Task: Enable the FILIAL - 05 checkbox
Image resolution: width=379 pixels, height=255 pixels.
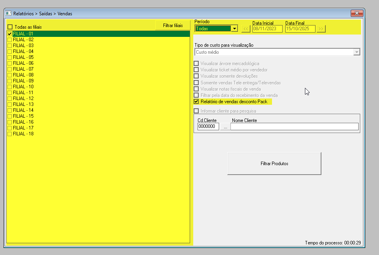Action: tap(10, 57)
